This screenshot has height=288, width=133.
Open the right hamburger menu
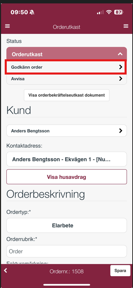[x=126, y=26]
